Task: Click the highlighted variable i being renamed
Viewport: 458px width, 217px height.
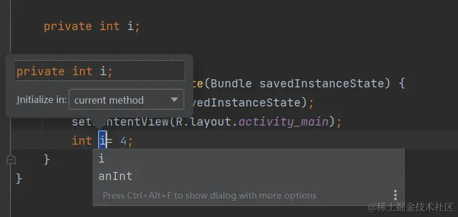Action: [103, 141]
